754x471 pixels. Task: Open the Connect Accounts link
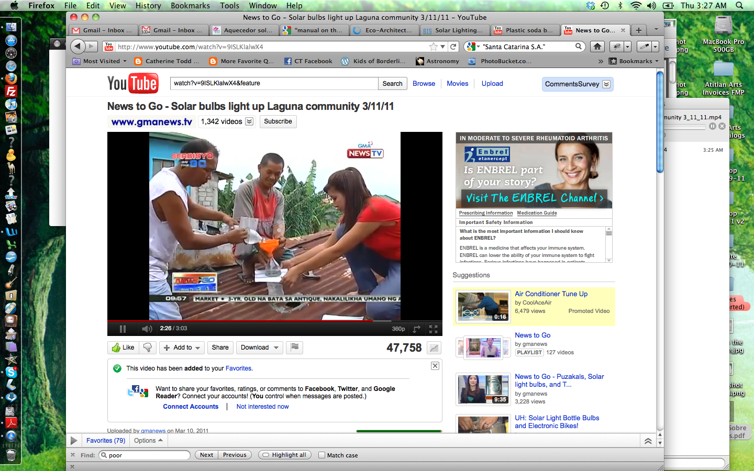pyautogui.click(x=191, y=407)
